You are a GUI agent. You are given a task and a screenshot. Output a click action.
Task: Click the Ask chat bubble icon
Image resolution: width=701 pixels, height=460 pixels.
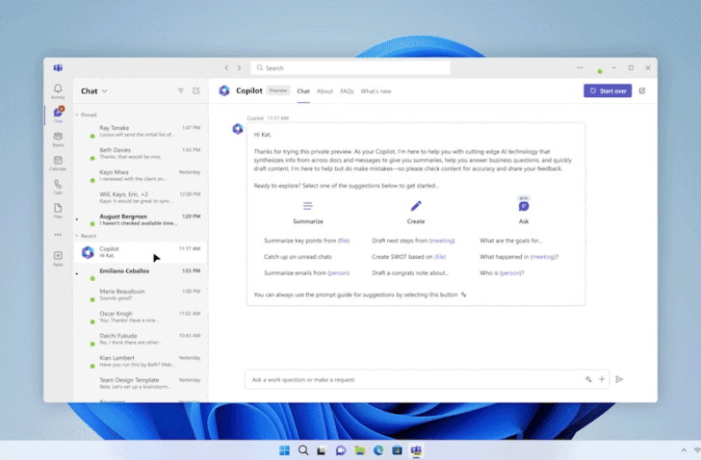pos(524,206)
